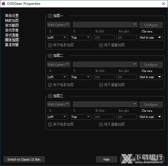Open Y position Top dropdown in 加层二
Viewport: 168px width, 166px height.
click(81, 77)
